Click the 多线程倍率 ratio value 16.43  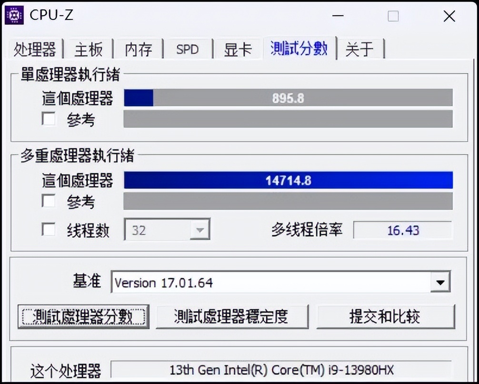click(403, 230)
